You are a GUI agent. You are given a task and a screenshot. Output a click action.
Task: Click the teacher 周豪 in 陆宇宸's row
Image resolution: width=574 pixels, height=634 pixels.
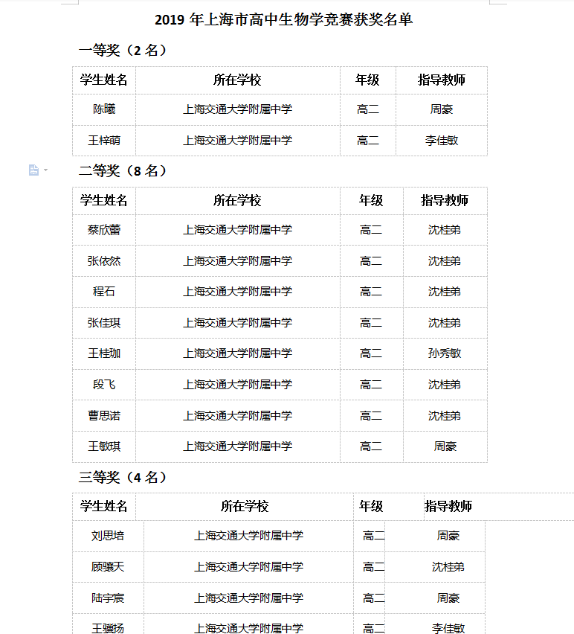tap(448, 598)
